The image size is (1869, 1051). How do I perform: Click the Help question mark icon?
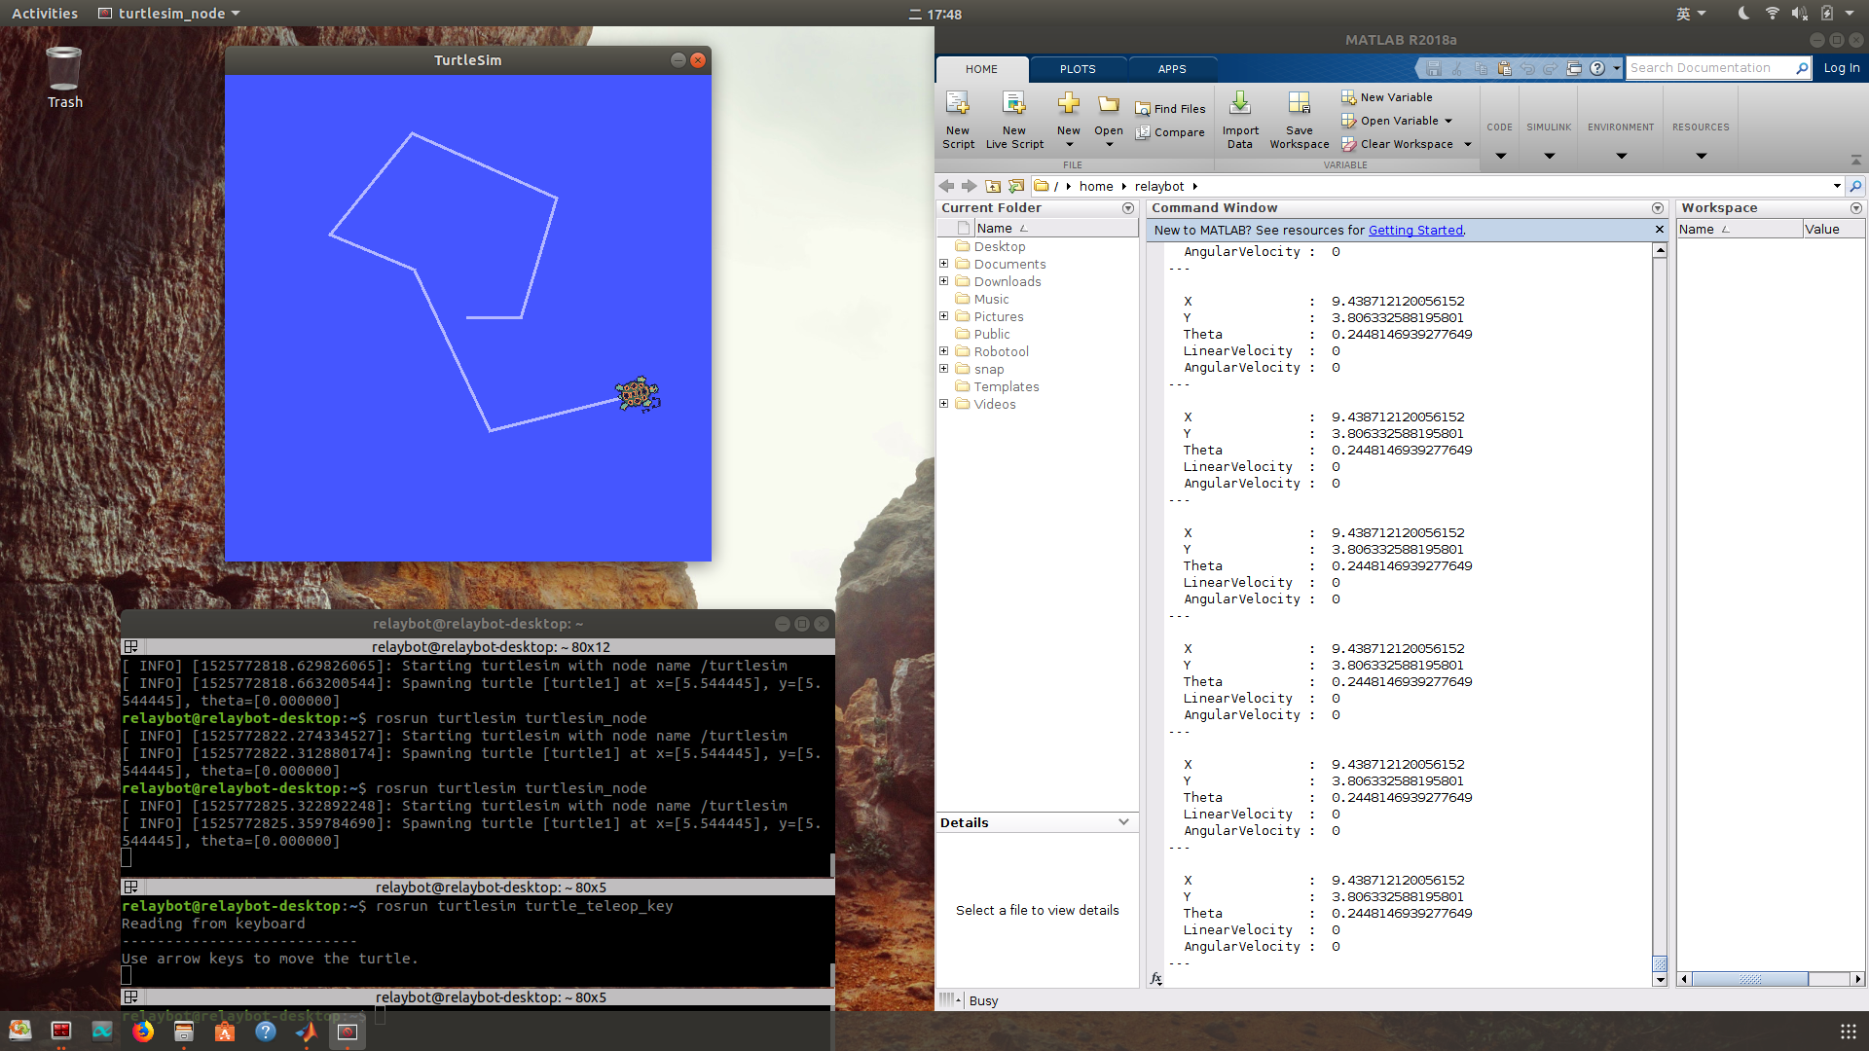[x=1597, y=68]
